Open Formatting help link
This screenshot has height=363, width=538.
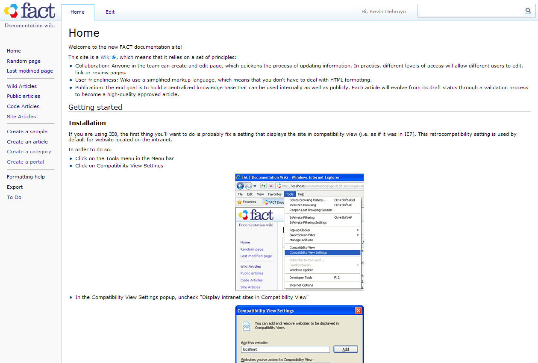(x=26, y=177)
